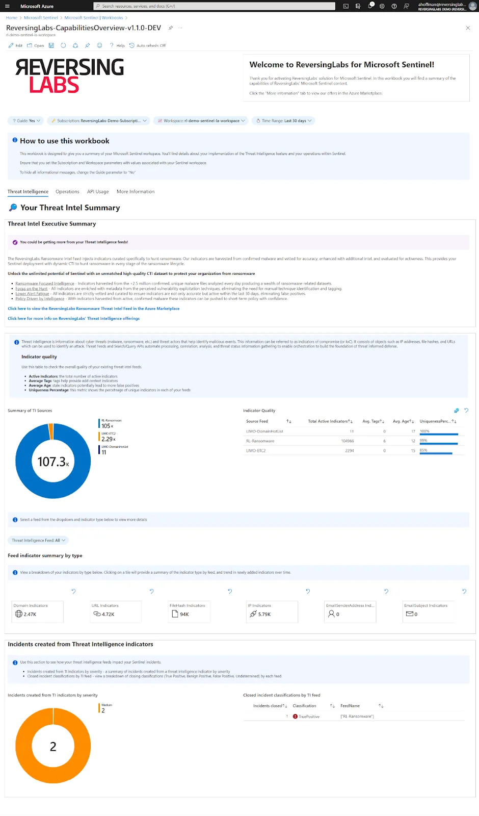Click the Azure search resources field
The image size is (479, 816).
[x=214, y=6]
